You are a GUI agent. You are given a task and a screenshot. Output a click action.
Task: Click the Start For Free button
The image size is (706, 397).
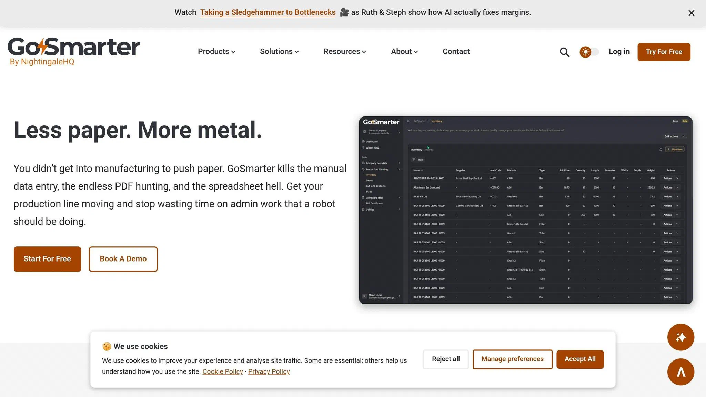(47, 259)
